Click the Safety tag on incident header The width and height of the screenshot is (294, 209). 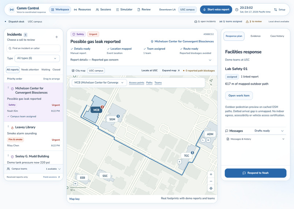[x=78, y=34]
